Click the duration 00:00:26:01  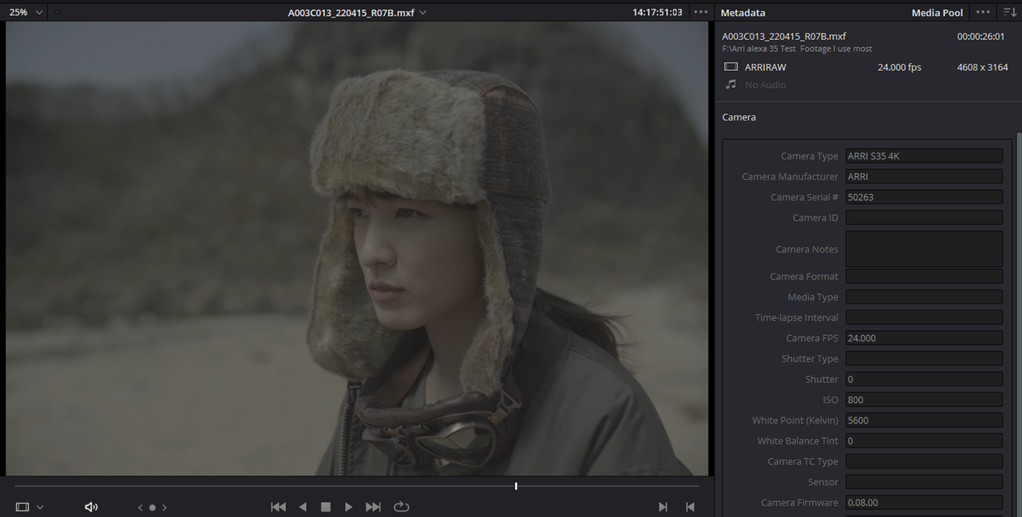tap(980, 37)
